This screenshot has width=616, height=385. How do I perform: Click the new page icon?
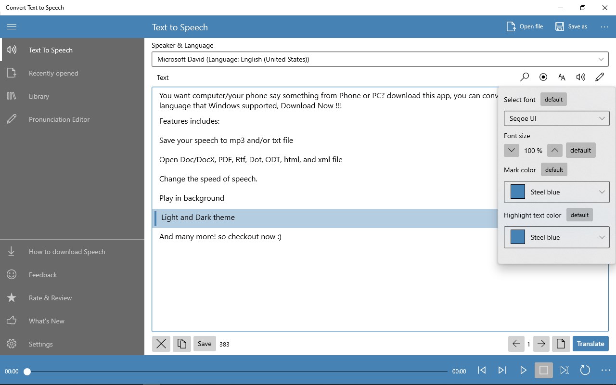561,344
